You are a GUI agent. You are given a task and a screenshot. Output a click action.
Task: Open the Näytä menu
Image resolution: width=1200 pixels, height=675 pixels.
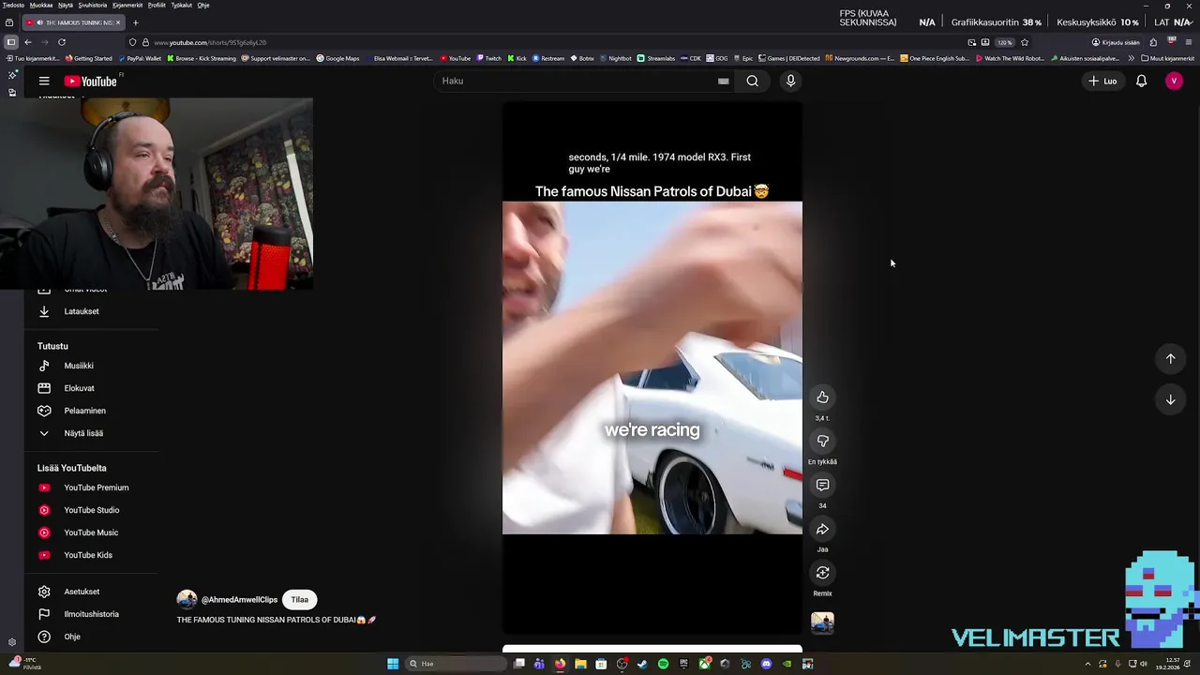66,5
